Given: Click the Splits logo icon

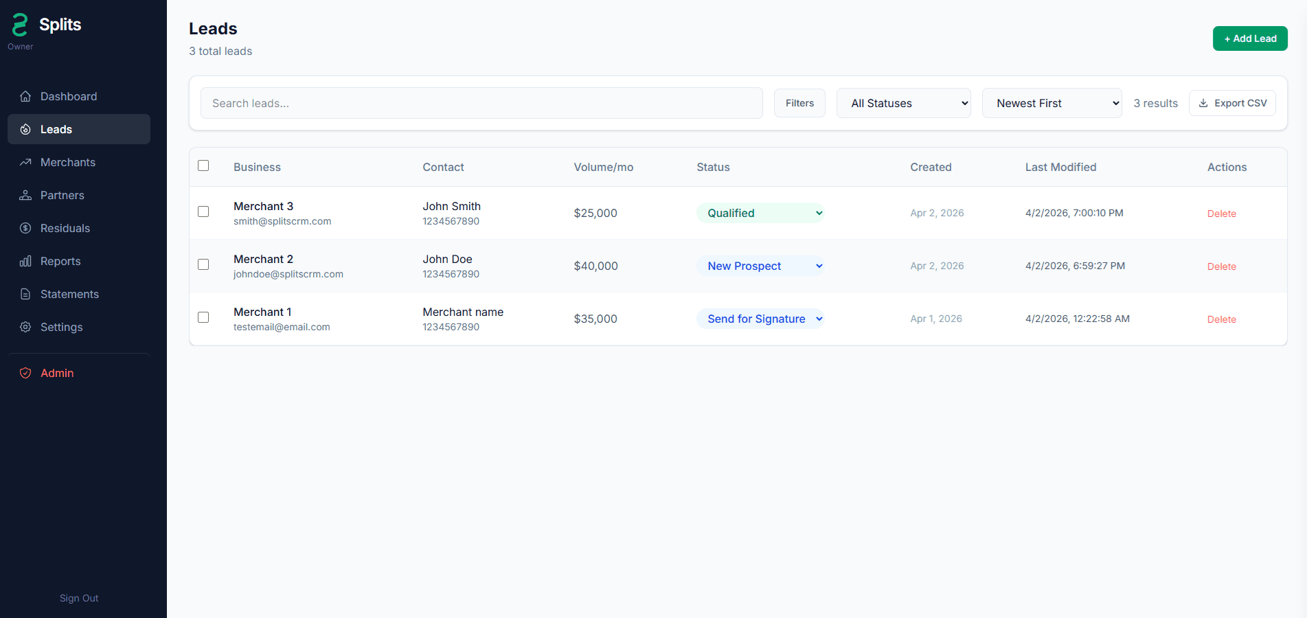Looking at the screenshot, I should click(x=21, y=25).
